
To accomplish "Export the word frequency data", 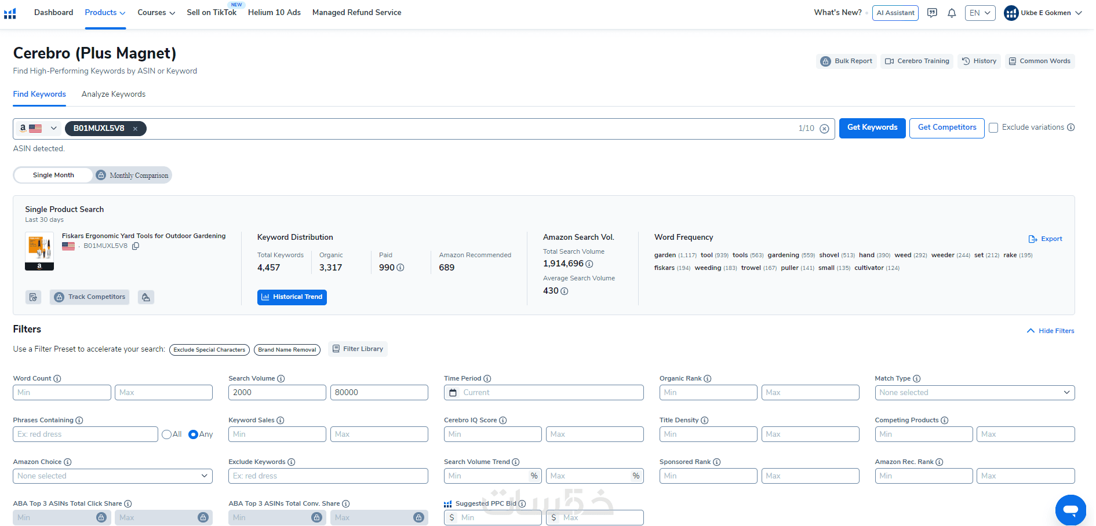I will coord(1045,239).
